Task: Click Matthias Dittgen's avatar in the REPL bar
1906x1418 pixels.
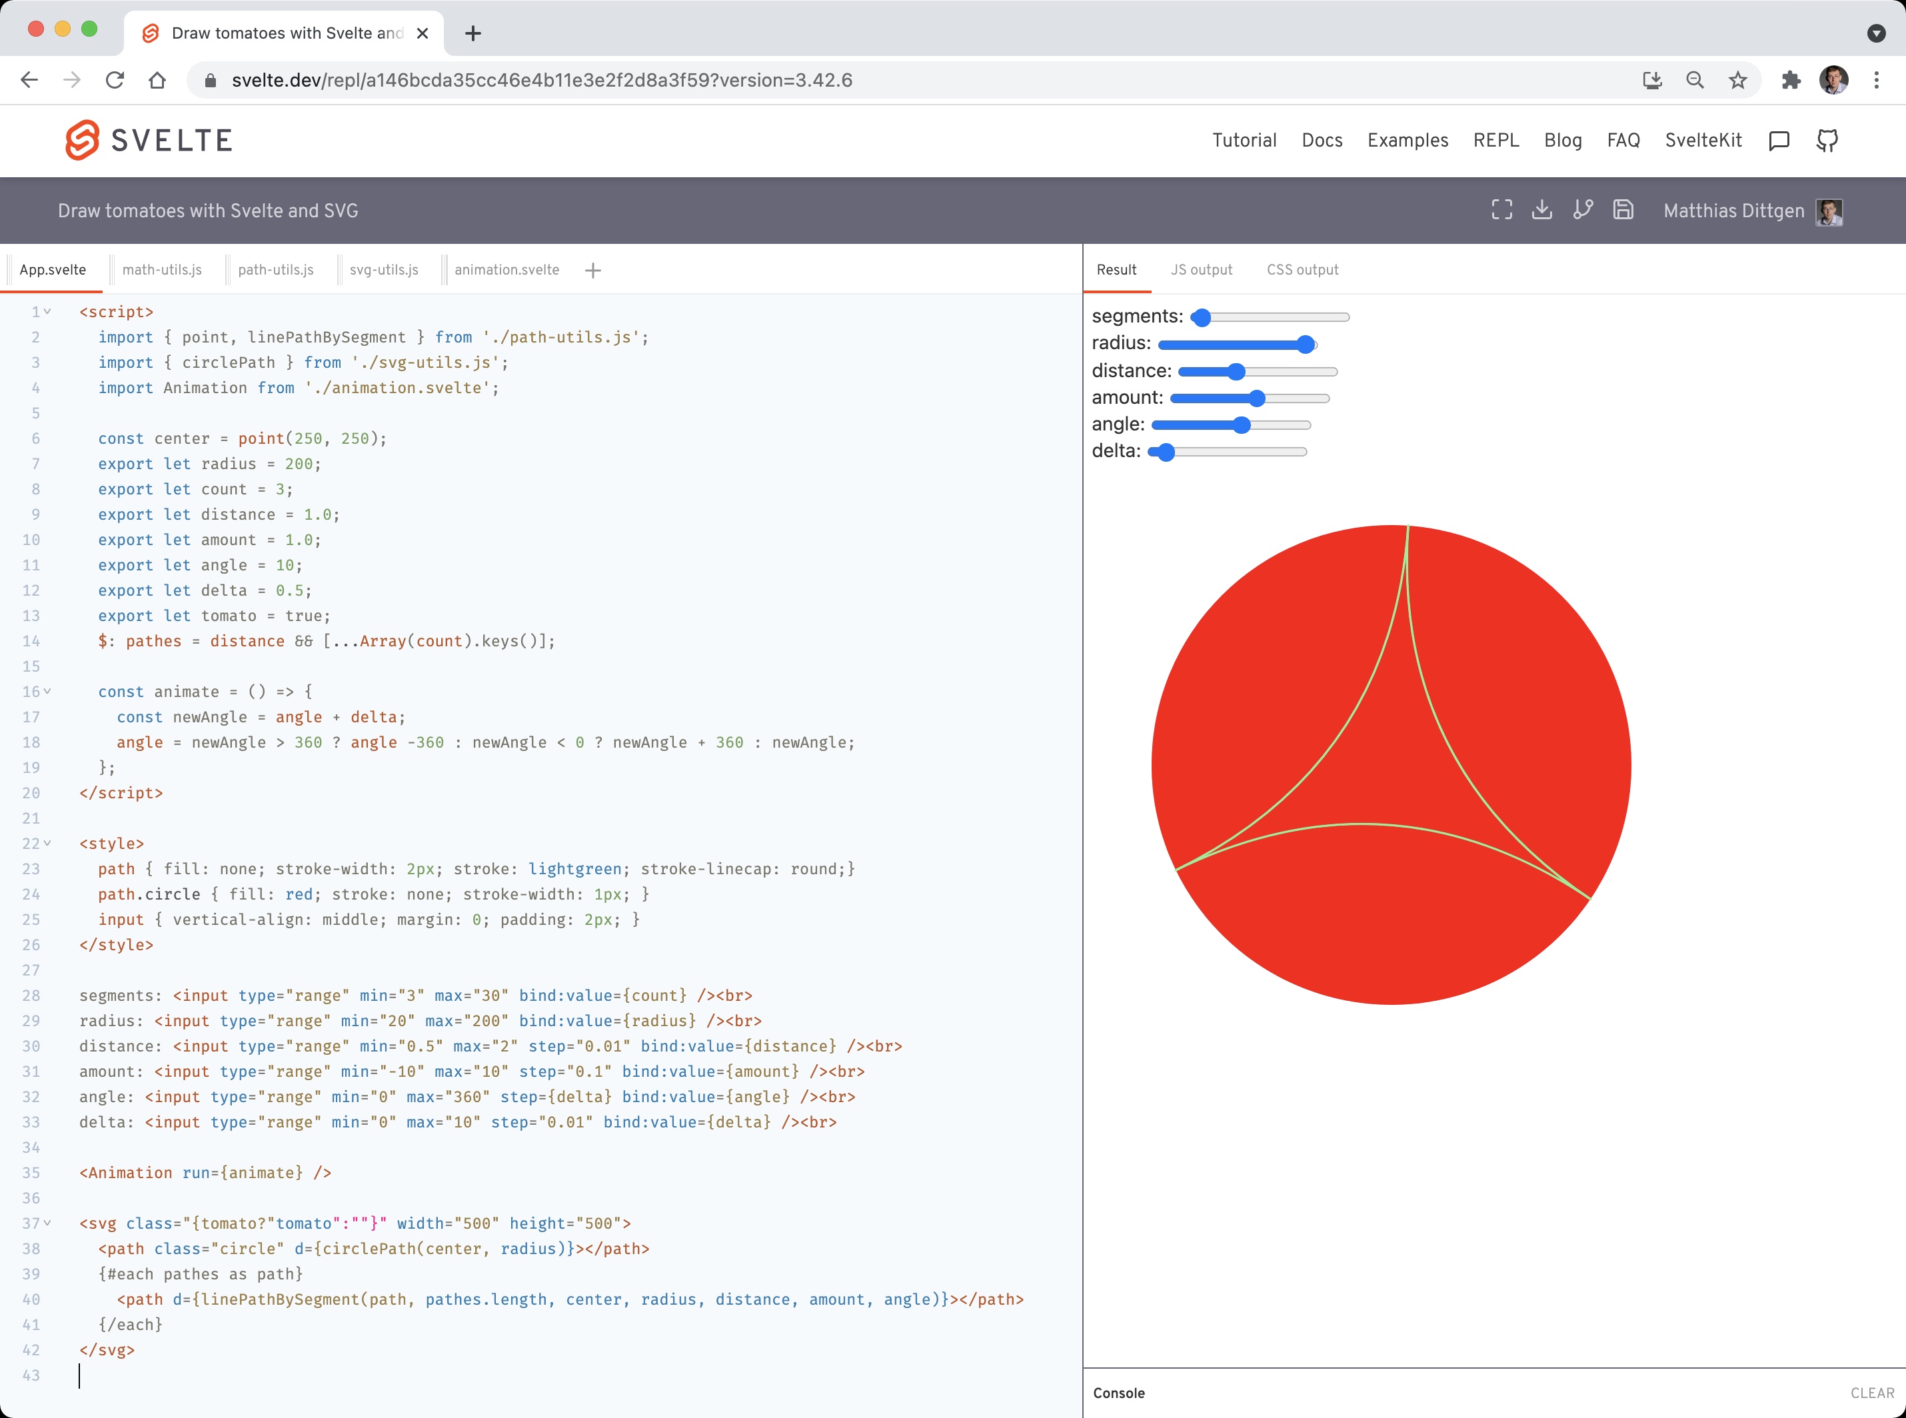Action: click(1829, 211)
